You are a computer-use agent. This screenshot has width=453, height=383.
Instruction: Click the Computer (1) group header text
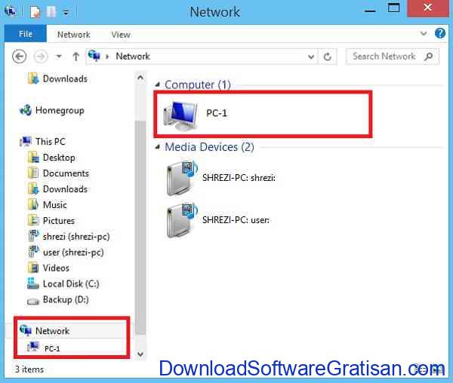click(198, 84)
